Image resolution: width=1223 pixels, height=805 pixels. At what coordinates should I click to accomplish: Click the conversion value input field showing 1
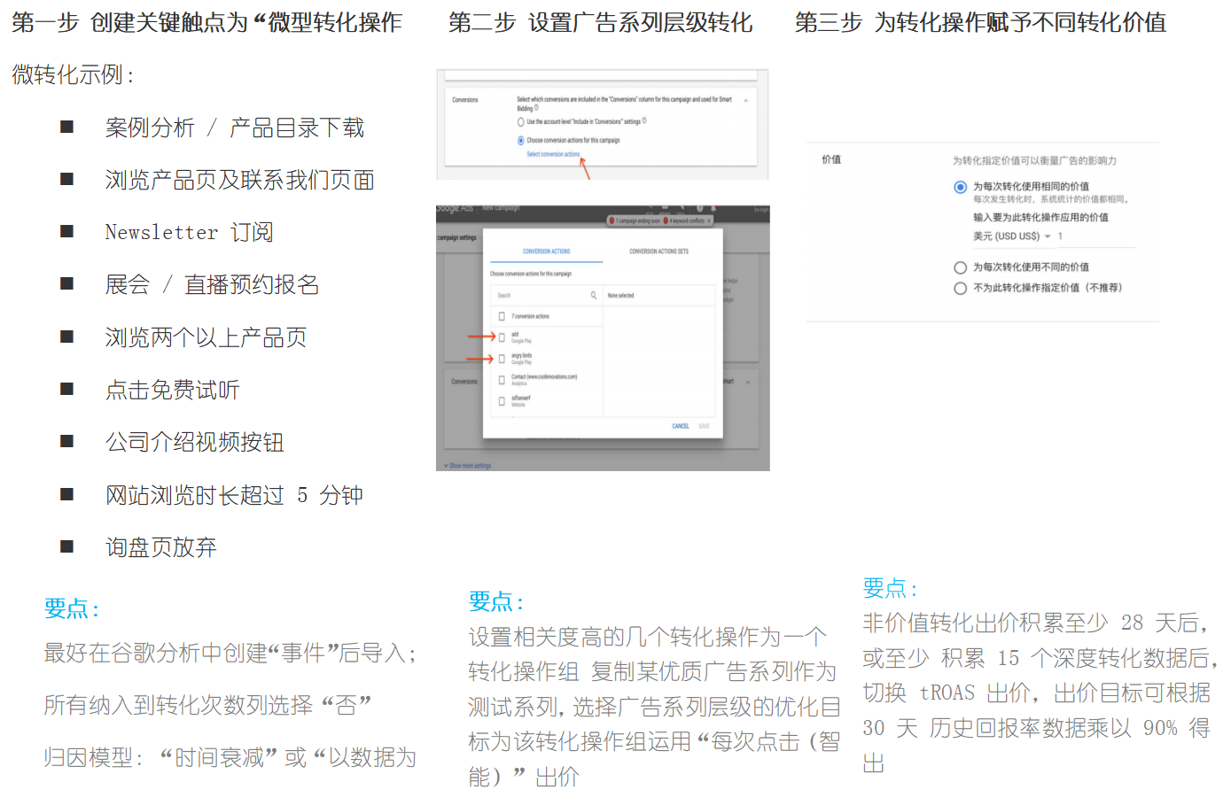pyautogui.click(x=1094, y=236)
